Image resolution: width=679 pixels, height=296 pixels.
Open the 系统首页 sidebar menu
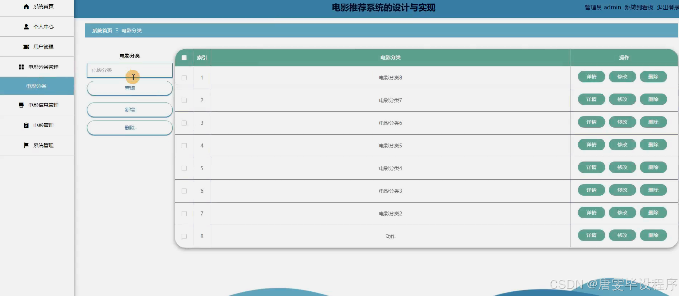click(37, 6)
